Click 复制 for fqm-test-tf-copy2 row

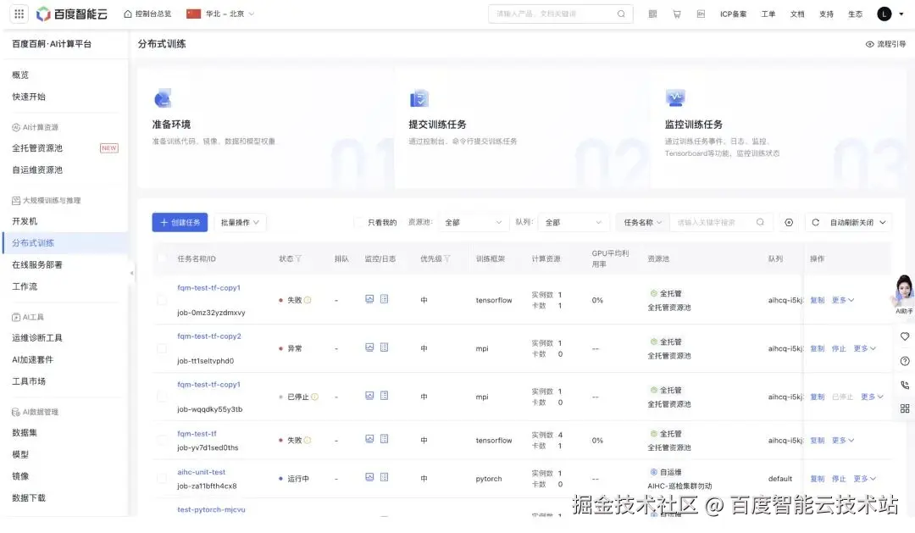[818, 348]
